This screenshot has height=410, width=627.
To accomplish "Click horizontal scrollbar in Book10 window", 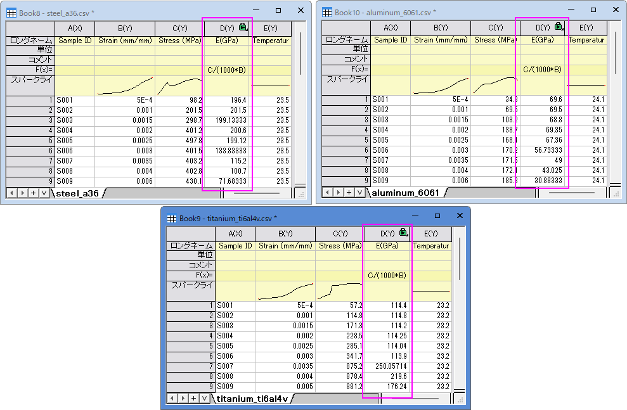I will point(572,193).
